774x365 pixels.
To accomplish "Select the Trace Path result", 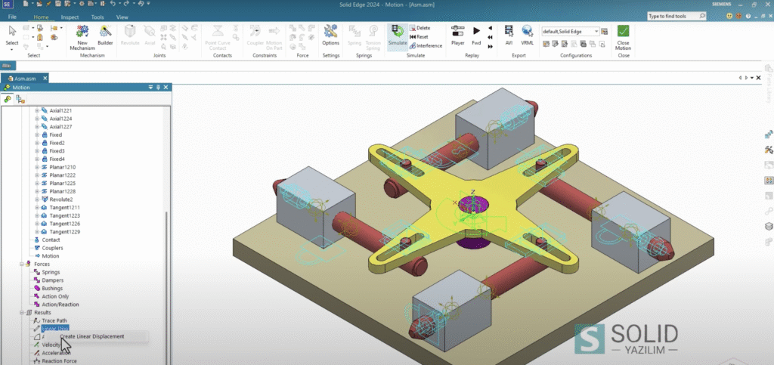I will pyautogui.click(x=54, y=320).
